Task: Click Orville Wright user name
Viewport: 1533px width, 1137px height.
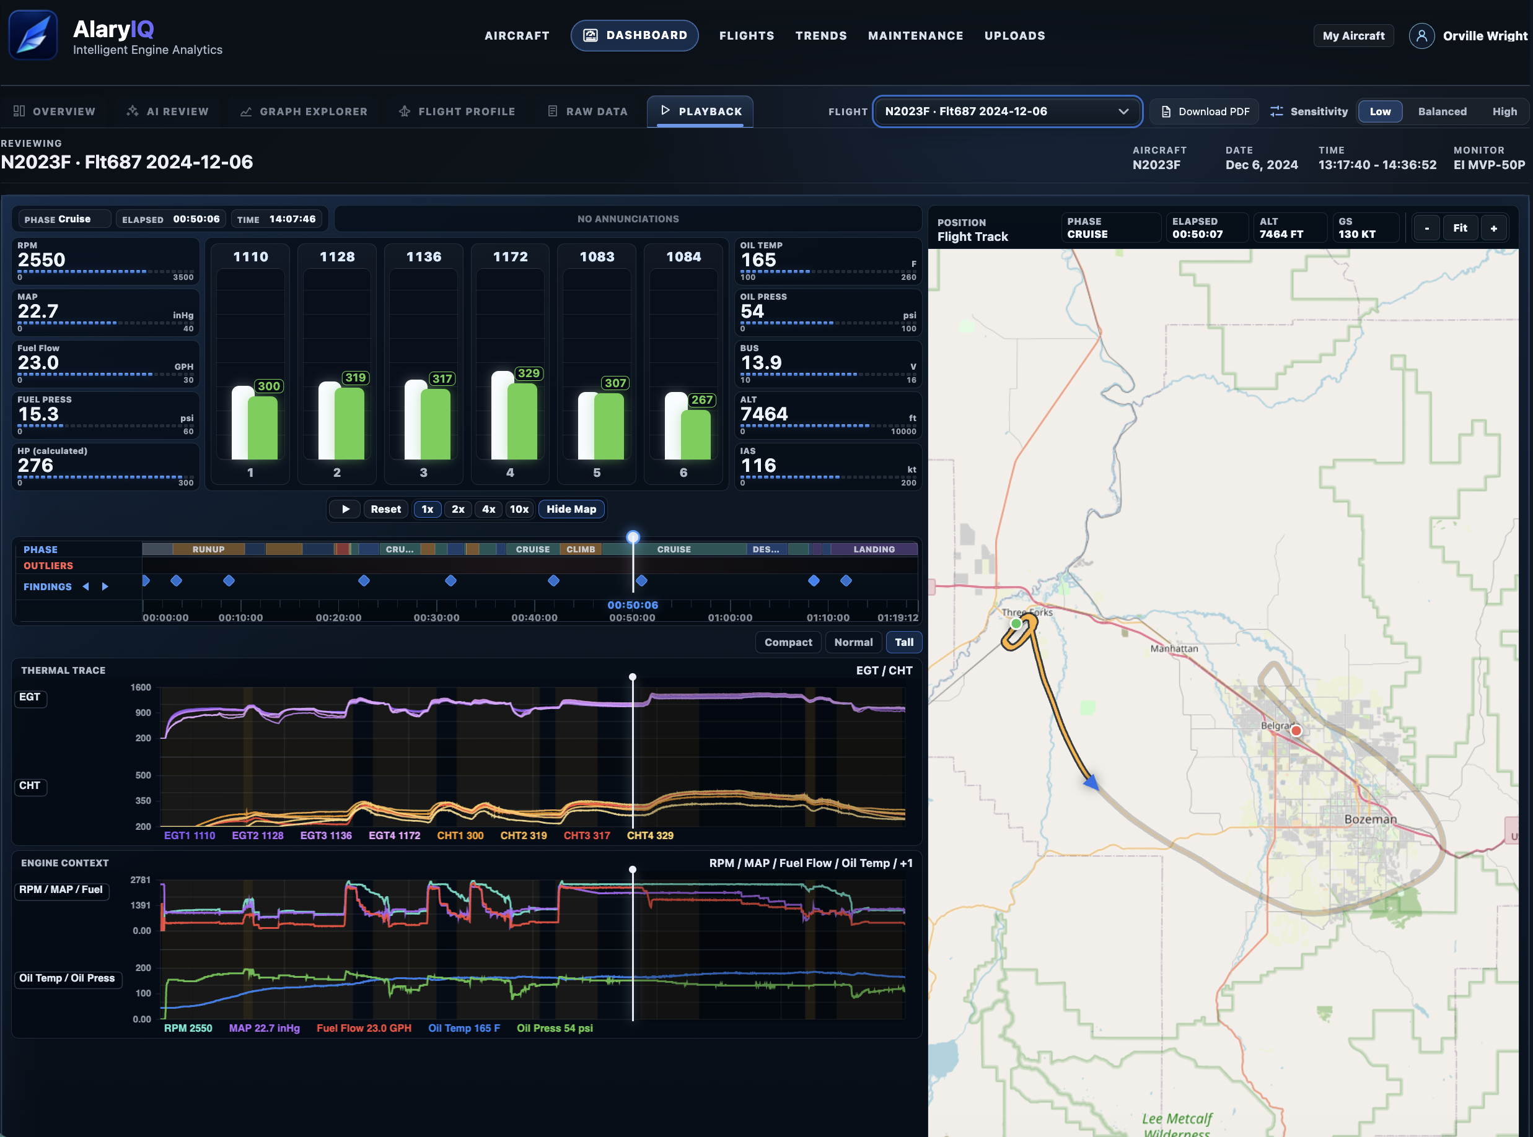Action: 1485,36
